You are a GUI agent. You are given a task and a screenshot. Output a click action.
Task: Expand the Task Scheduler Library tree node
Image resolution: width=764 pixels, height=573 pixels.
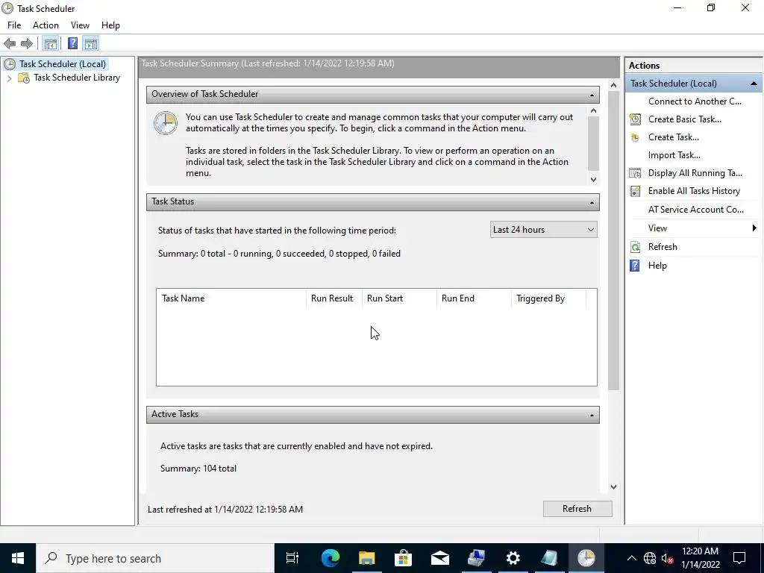[9, 78]
